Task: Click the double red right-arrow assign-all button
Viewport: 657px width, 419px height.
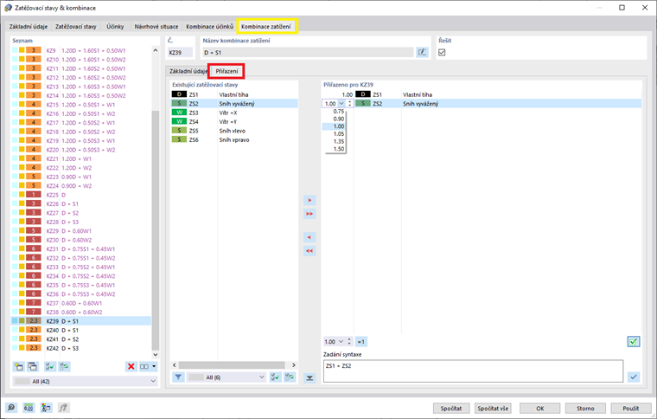Action: point(309,214)
